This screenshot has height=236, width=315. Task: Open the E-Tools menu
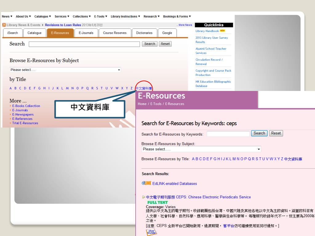101,17
